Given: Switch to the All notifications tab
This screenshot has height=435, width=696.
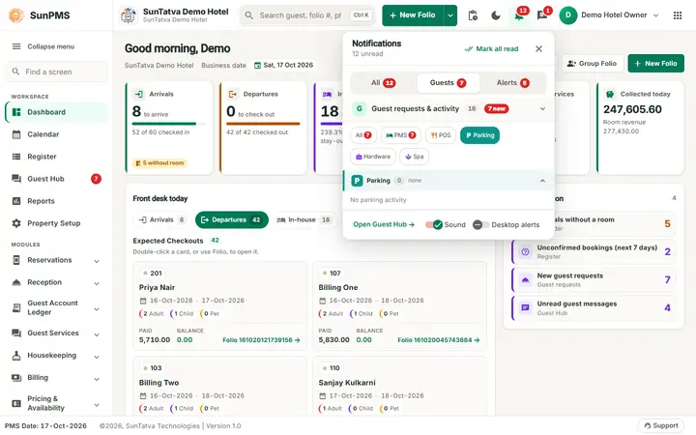Looking at the screenshot, I should click(x=383, y=83).
